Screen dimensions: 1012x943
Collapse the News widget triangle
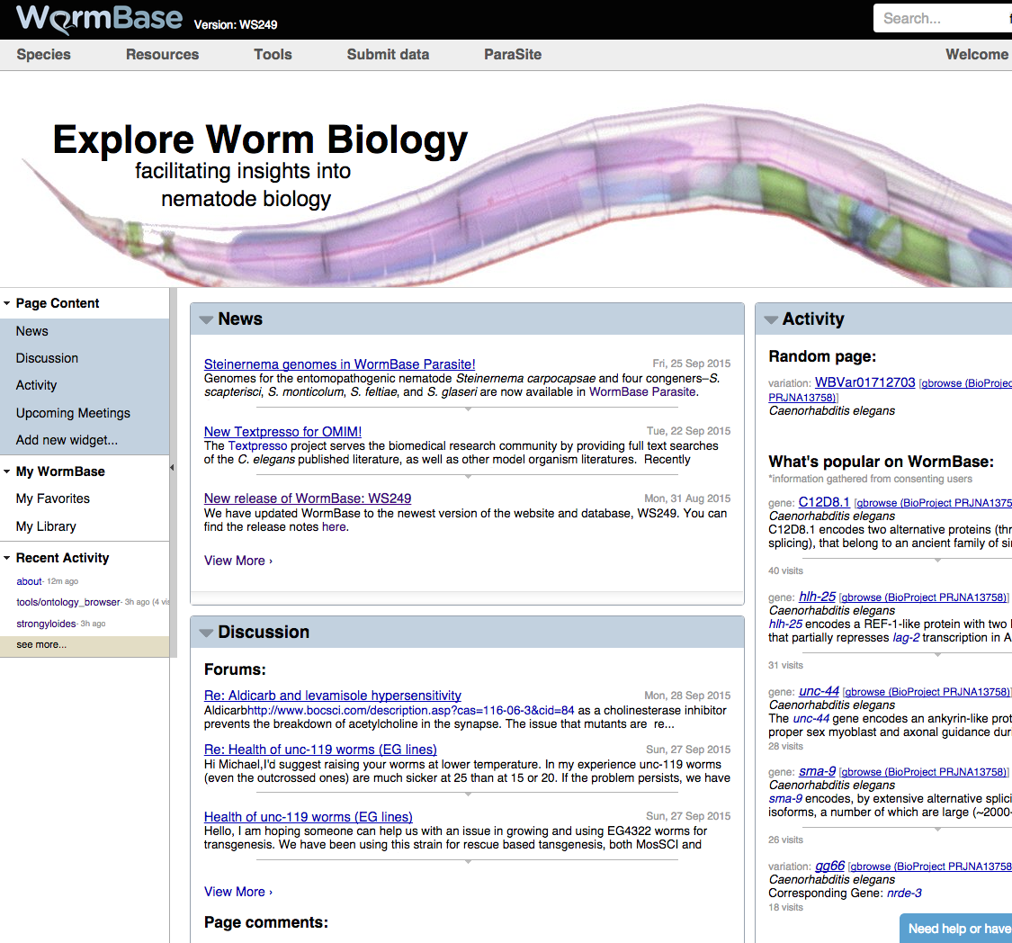pyautogui.click(x=206, y=319)
